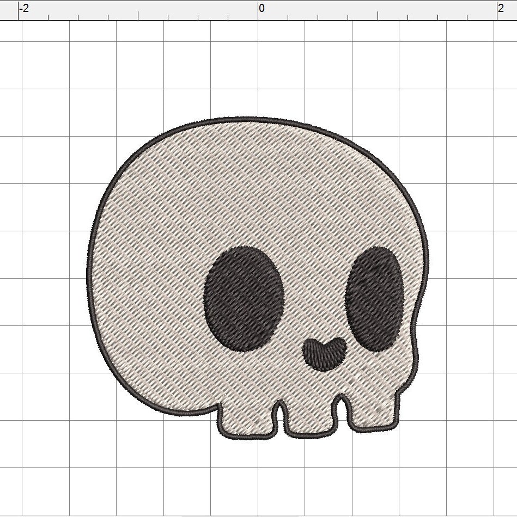
Task: Click the bottom-right empty canvas region
Action: tap(479, 479)
